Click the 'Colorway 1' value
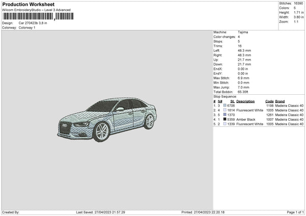The height and width of the screenshot is (216, 306). point(27,28)
